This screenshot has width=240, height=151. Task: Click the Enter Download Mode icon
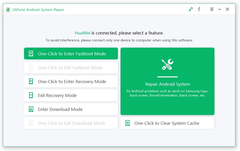click(31, 109)
